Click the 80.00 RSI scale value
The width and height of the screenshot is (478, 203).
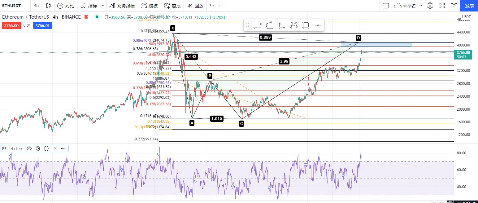[x=462, y=153]
